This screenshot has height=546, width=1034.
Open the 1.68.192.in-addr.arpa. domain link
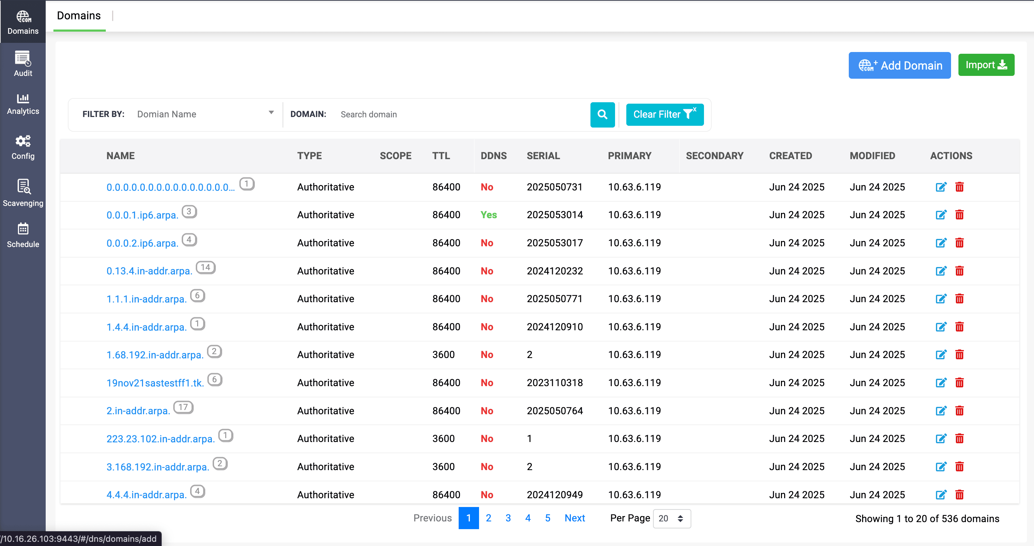155,355
